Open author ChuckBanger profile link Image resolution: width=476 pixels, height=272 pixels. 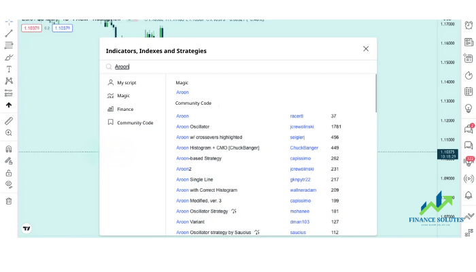[304, 148]
